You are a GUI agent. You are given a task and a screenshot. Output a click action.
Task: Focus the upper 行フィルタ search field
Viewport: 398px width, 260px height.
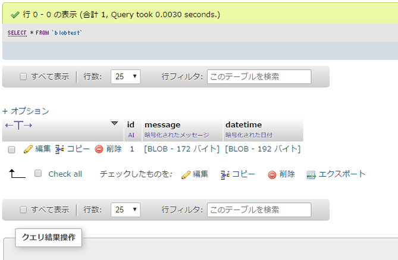[x=259, y=76]
